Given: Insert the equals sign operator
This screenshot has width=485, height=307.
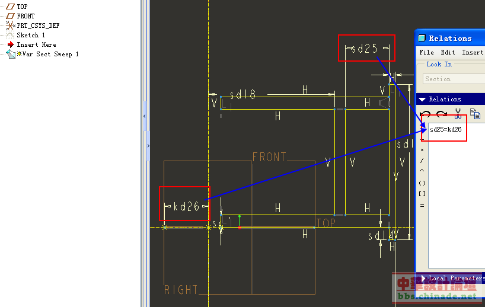Looking at the screenshot, I should pyautogui.click(x=422, y=205).
